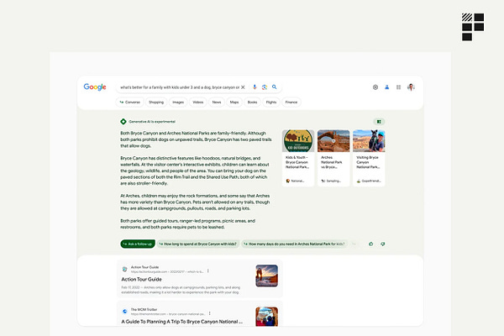Open Google Lens image search icon
504x336 pixels.
tap(265, 87)
